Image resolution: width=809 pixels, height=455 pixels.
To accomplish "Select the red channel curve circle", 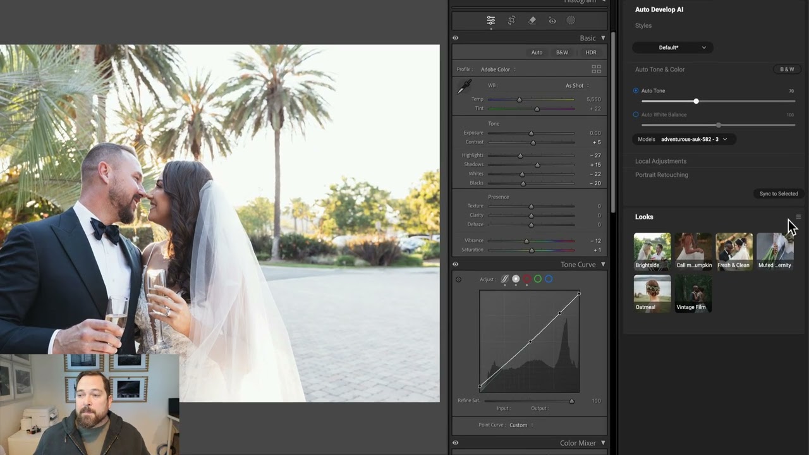I will (x=526, y=279).
